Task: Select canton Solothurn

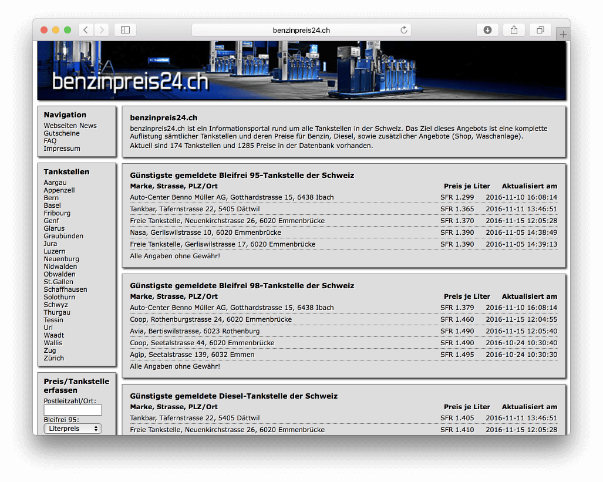Action: pos(59,297)
